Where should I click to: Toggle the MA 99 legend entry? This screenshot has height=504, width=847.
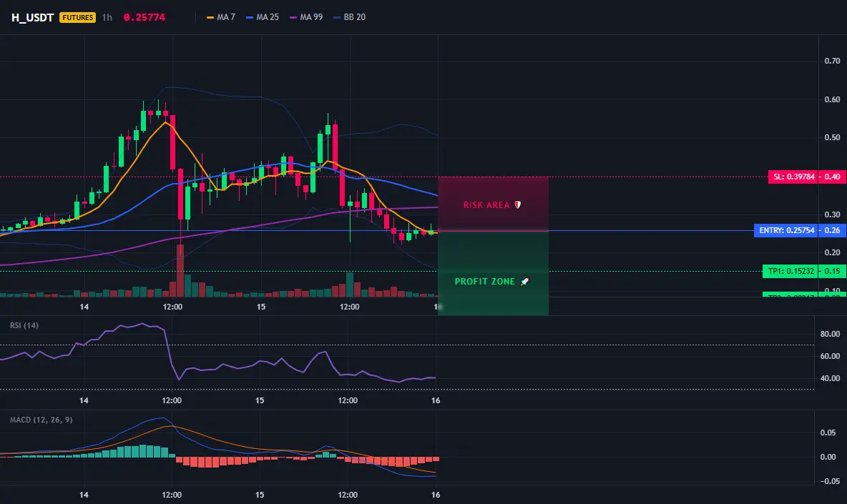click(306, 17)
